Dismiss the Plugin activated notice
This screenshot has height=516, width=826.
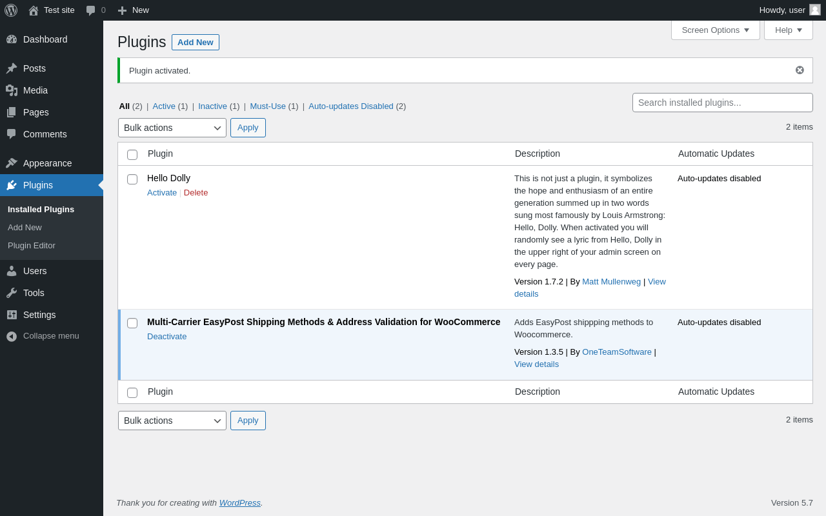[x=800, y=70]
